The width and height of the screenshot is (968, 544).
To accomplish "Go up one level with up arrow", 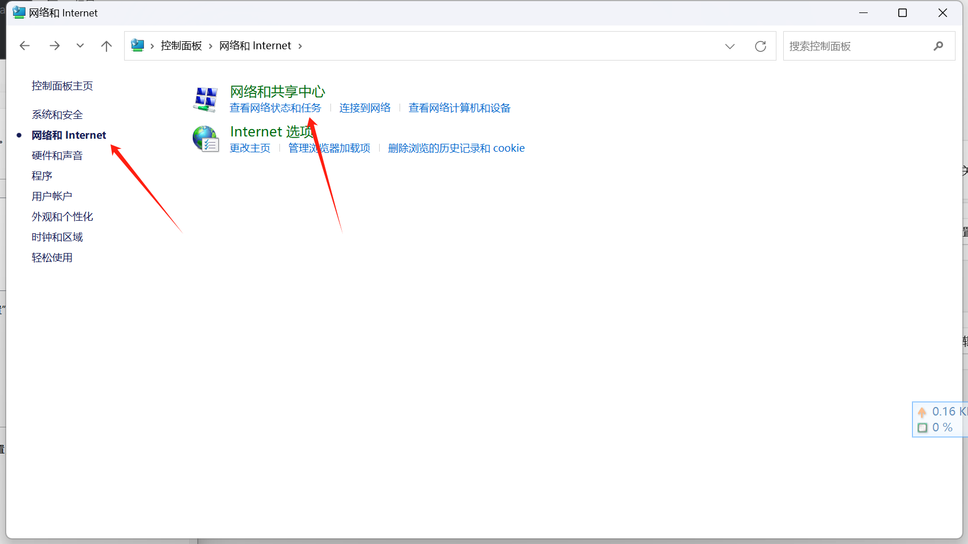I will point(106,46).
